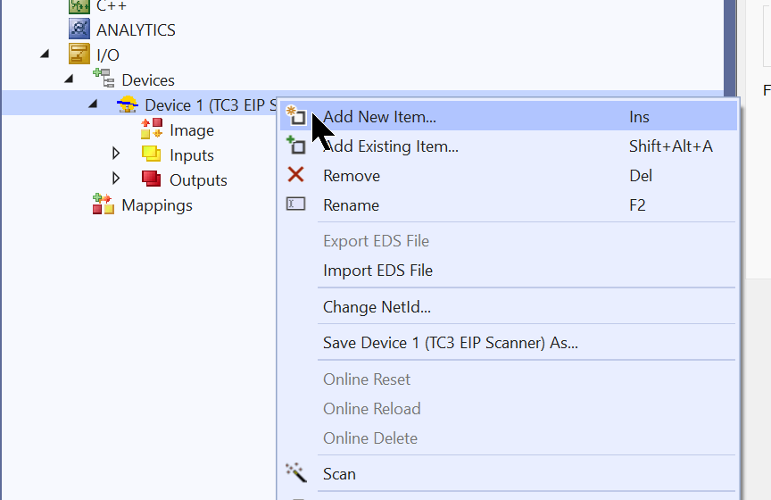Expand the Inputs node
The image size is (771, 500).
116,154
